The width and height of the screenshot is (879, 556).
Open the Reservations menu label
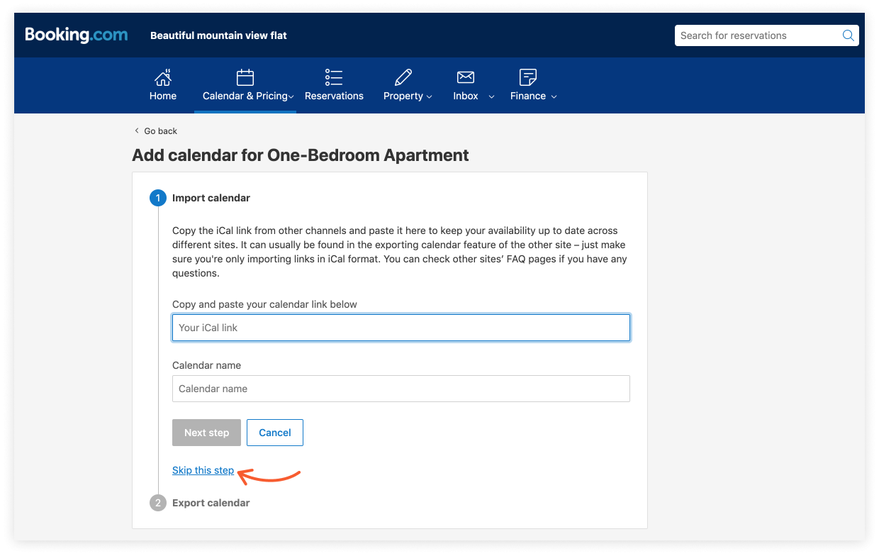click(334, 96)
